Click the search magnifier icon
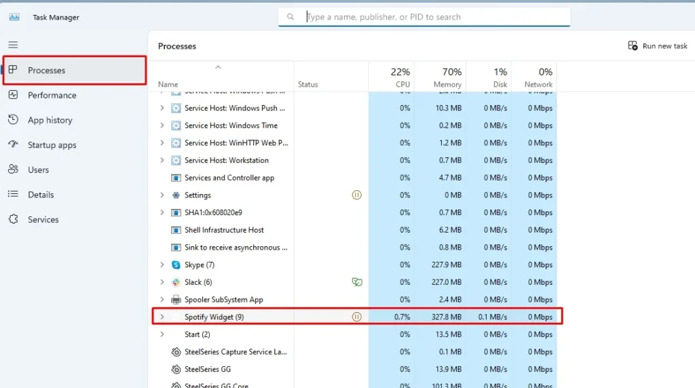Screen dimensions: 695x388 pyautogui.click(x=290, y=17)
